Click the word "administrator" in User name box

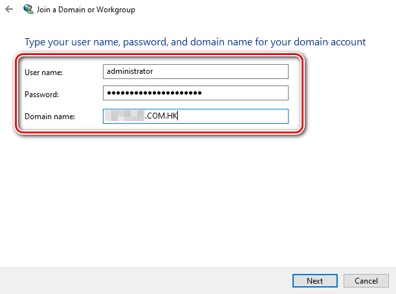pos(130,71)
